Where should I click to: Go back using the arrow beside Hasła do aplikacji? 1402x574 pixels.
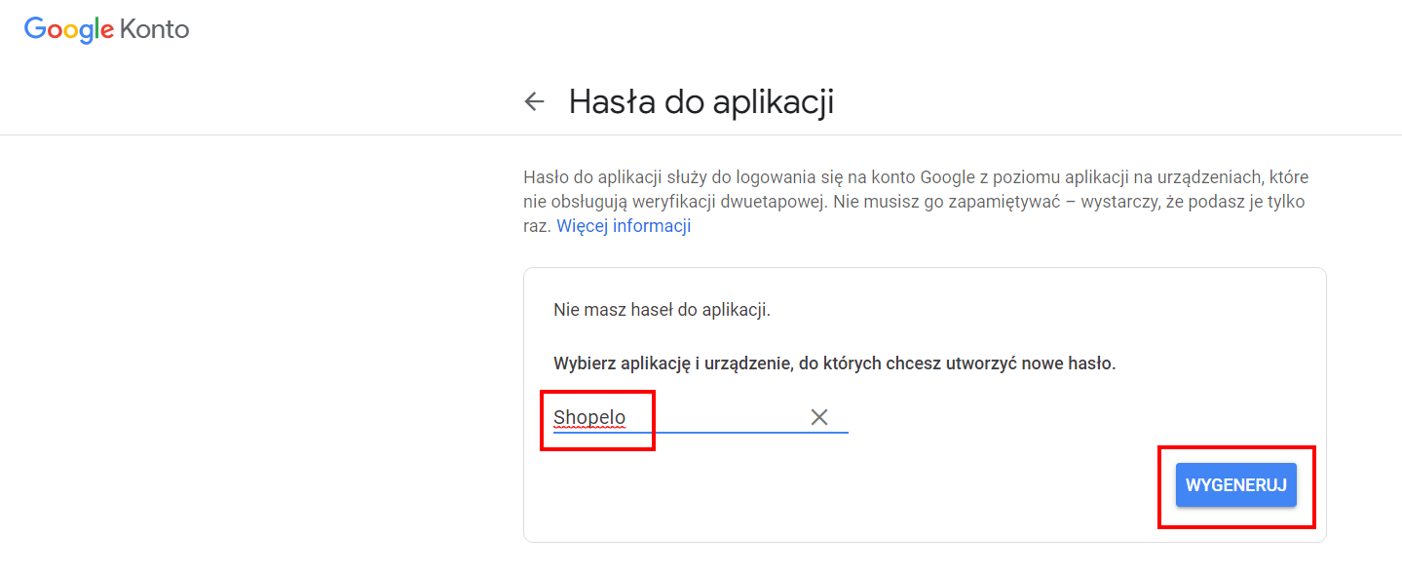(534, 101)
